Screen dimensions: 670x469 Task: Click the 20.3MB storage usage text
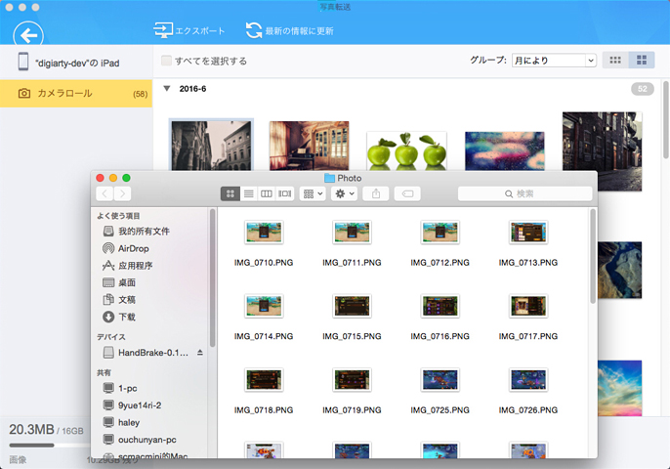[x=31, y=429]
